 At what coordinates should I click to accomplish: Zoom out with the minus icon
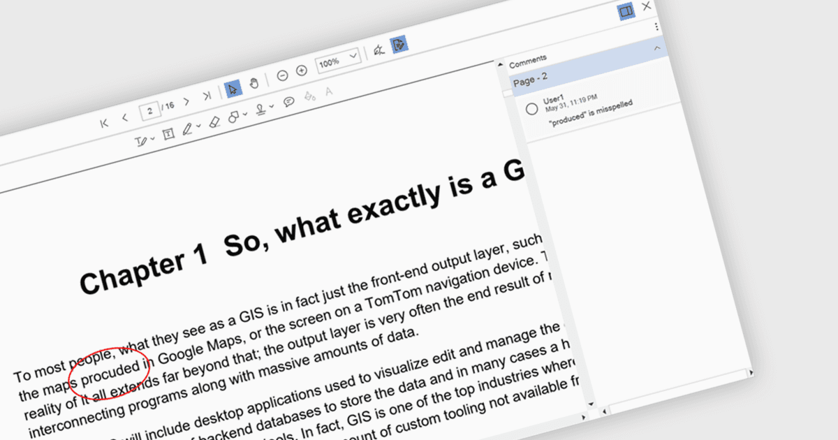pos(282,75)
